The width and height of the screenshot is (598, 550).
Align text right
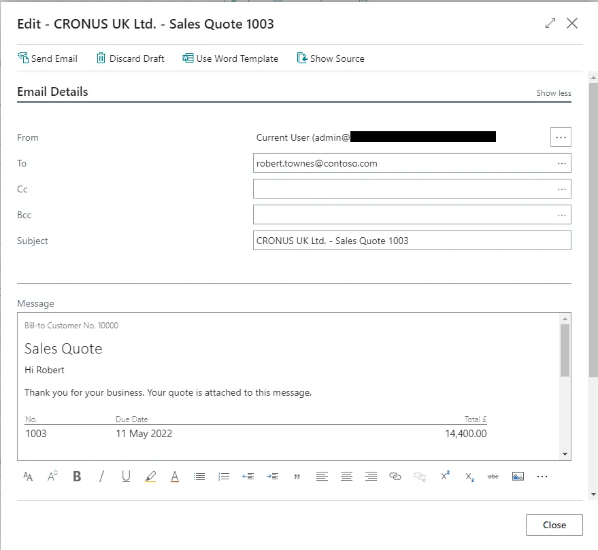tap(371, 477)
